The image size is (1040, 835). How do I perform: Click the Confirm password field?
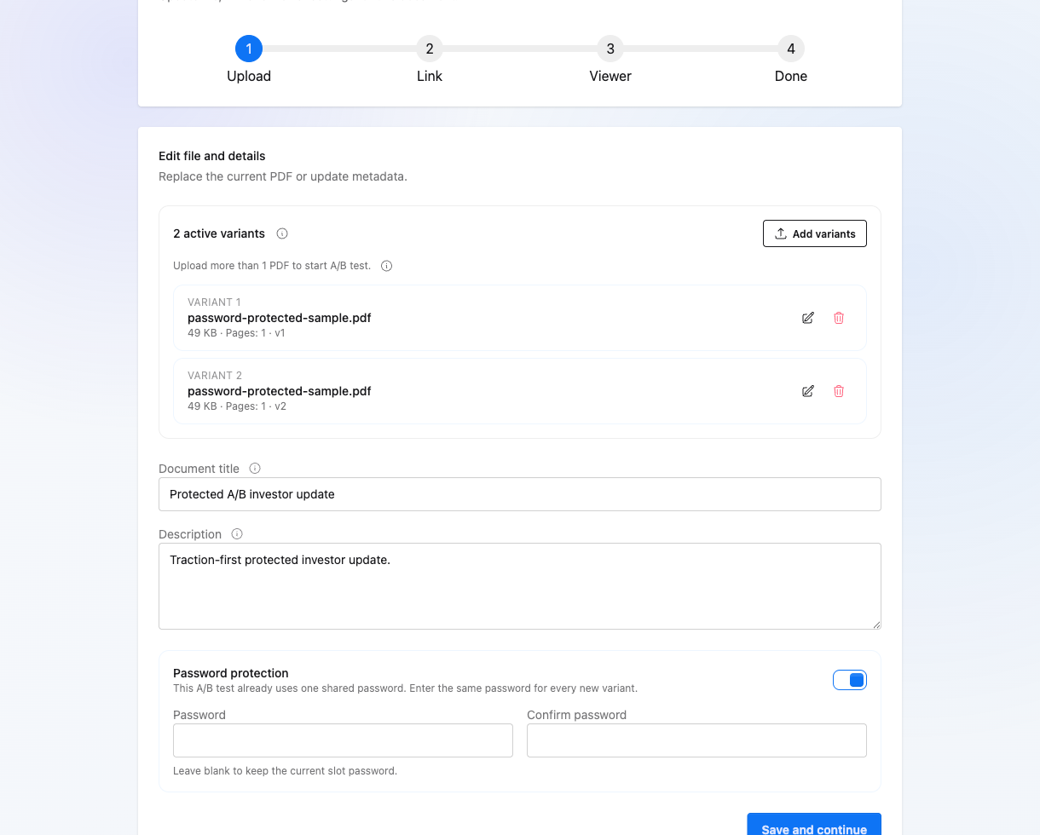tap(696, 740)
